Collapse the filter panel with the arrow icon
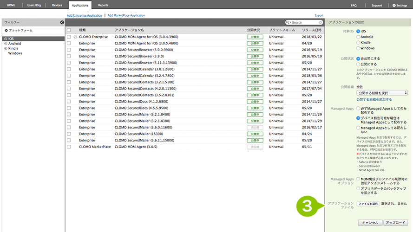This screenshot has height=232, width=413. [62, 22]
